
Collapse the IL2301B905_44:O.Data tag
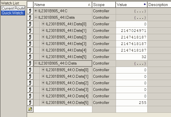click(x=36, y=63)
